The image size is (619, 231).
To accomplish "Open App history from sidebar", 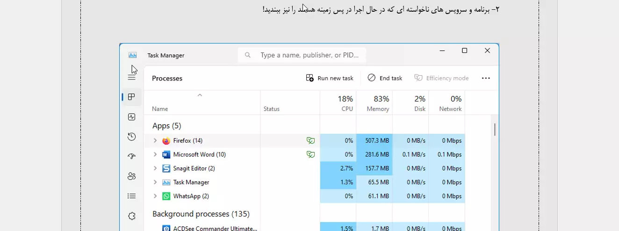I will [132, 137].
